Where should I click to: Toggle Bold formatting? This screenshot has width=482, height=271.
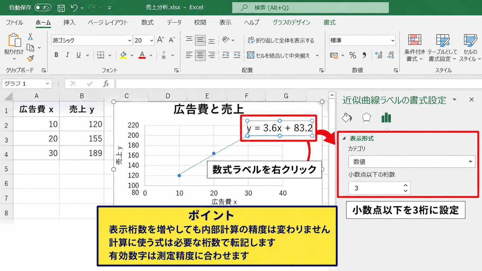56,55
